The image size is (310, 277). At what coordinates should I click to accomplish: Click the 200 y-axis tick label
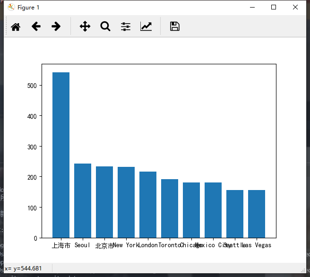click(x=32, y=177)
